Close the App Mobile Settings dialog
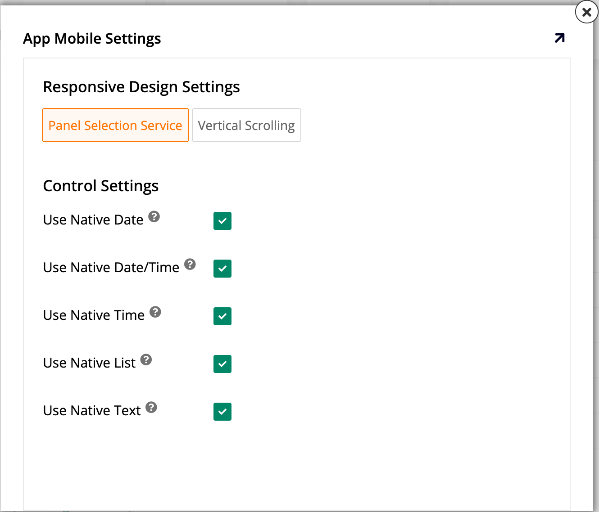The width and height of the screenshot is (599, 512). (x=586, y=12)
